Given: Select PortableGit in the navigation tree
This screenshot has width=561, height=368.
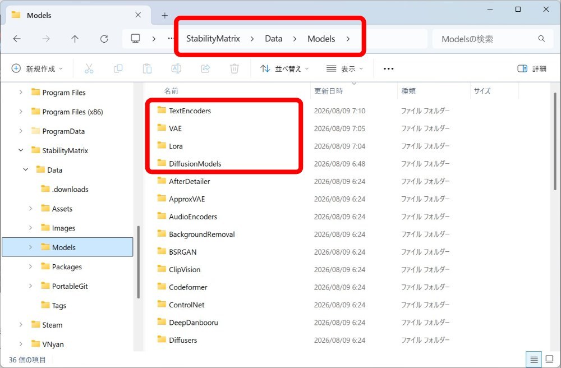Looking at the screenshot, I should point(70,286).
